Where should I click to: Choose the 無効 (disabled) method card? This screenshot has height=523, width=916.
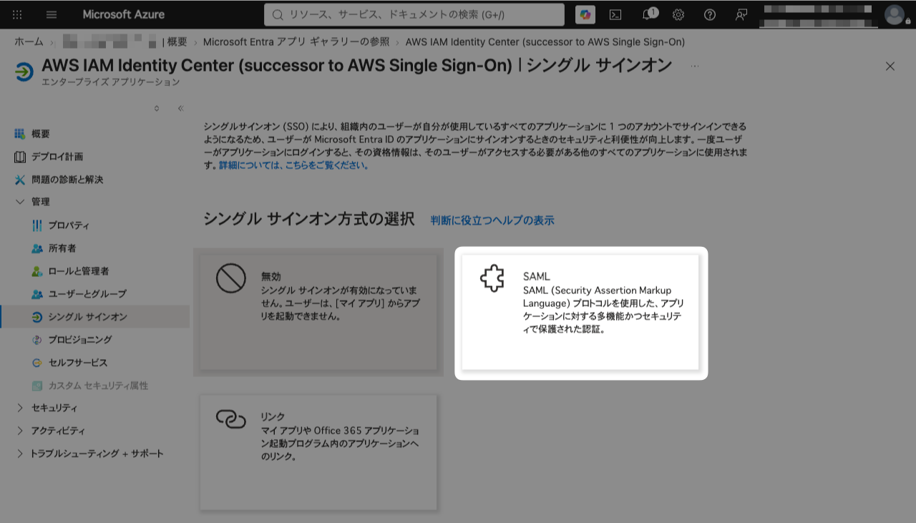point(318,313)
